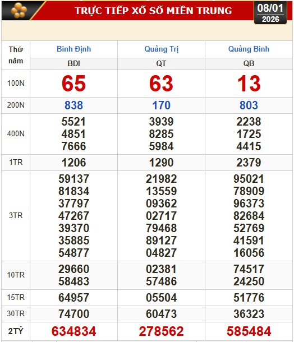Click the 200N prize label
The height and width of the screenshot is (342, 294).
16,105
